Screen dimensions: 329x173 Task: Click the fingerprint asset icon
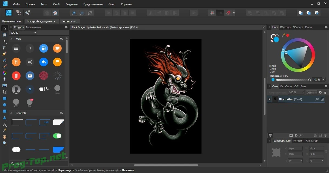point(44,76)
